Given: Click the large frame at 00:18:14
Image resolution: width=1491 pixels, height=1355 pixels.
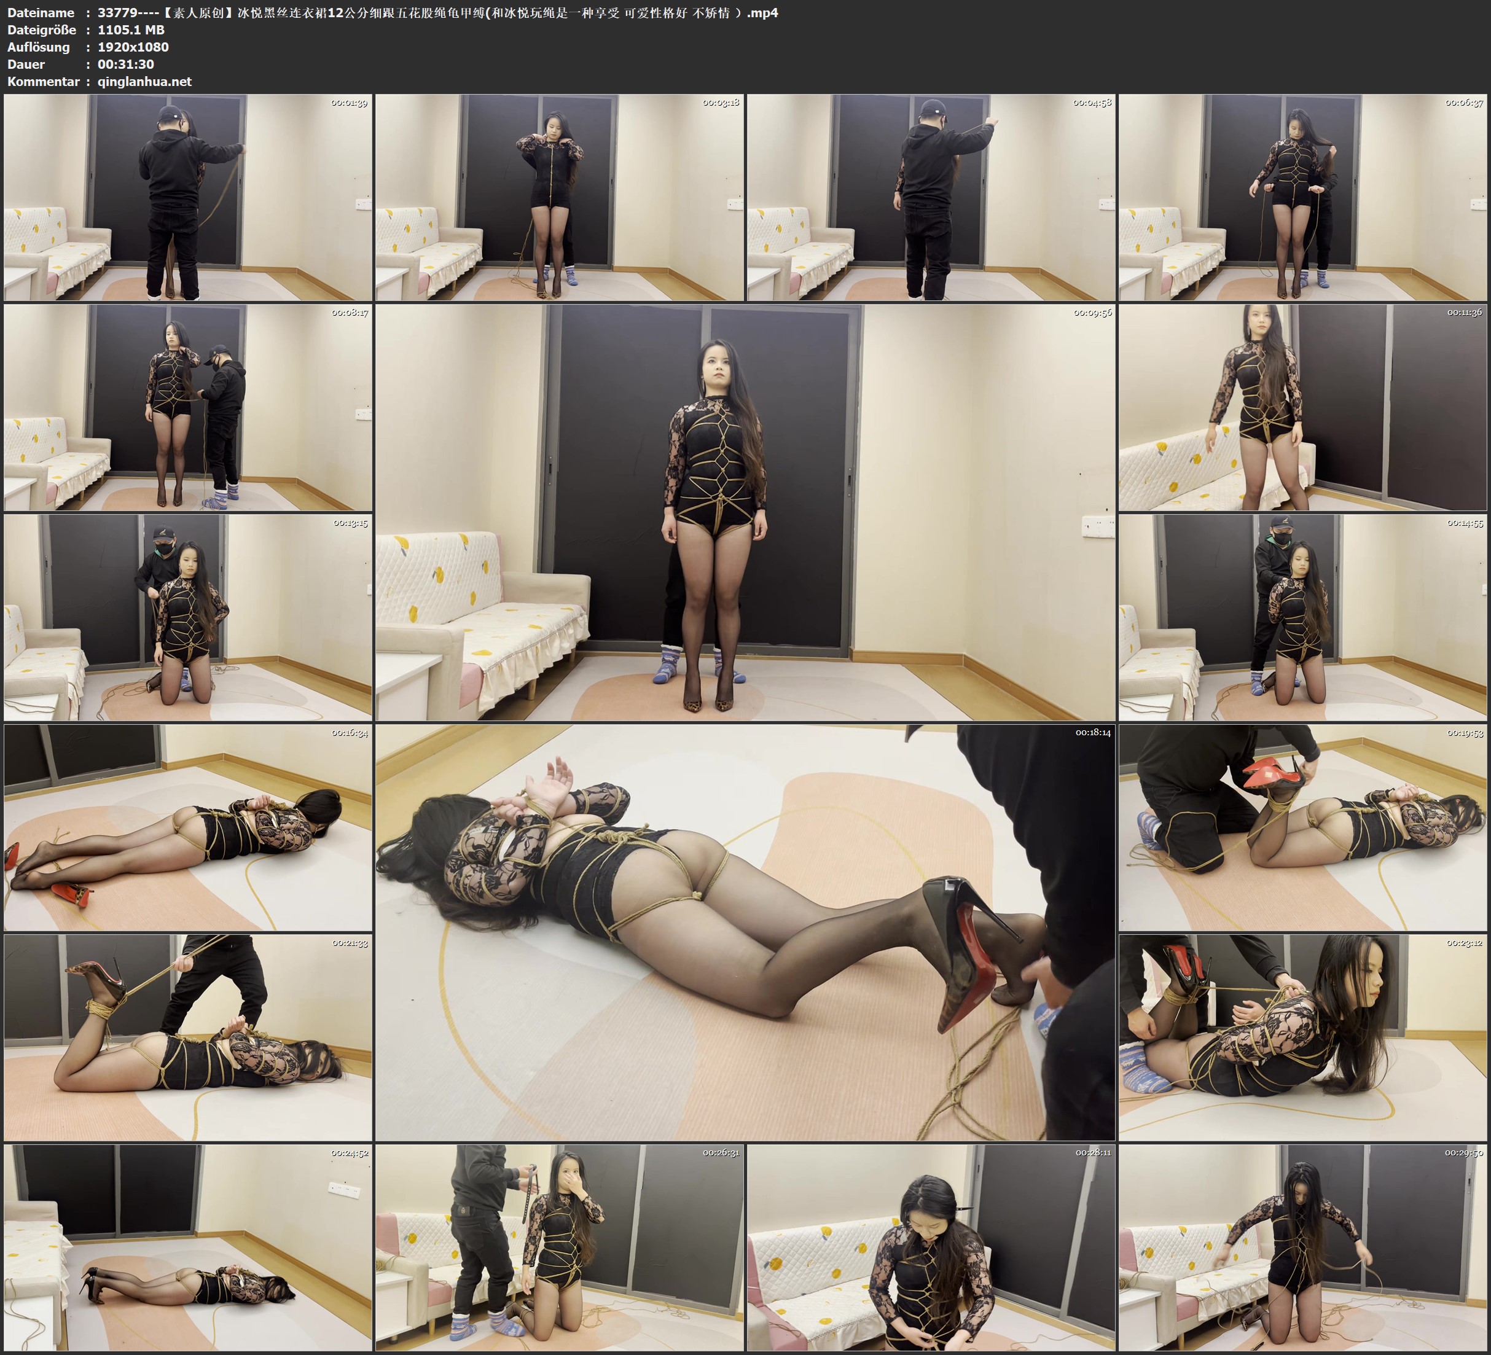Looking at the screenshot, I should pos(745,932).
